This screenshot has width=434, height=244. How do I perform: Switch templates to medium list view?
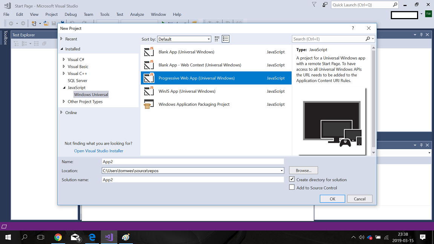click(x=226, y=39)
